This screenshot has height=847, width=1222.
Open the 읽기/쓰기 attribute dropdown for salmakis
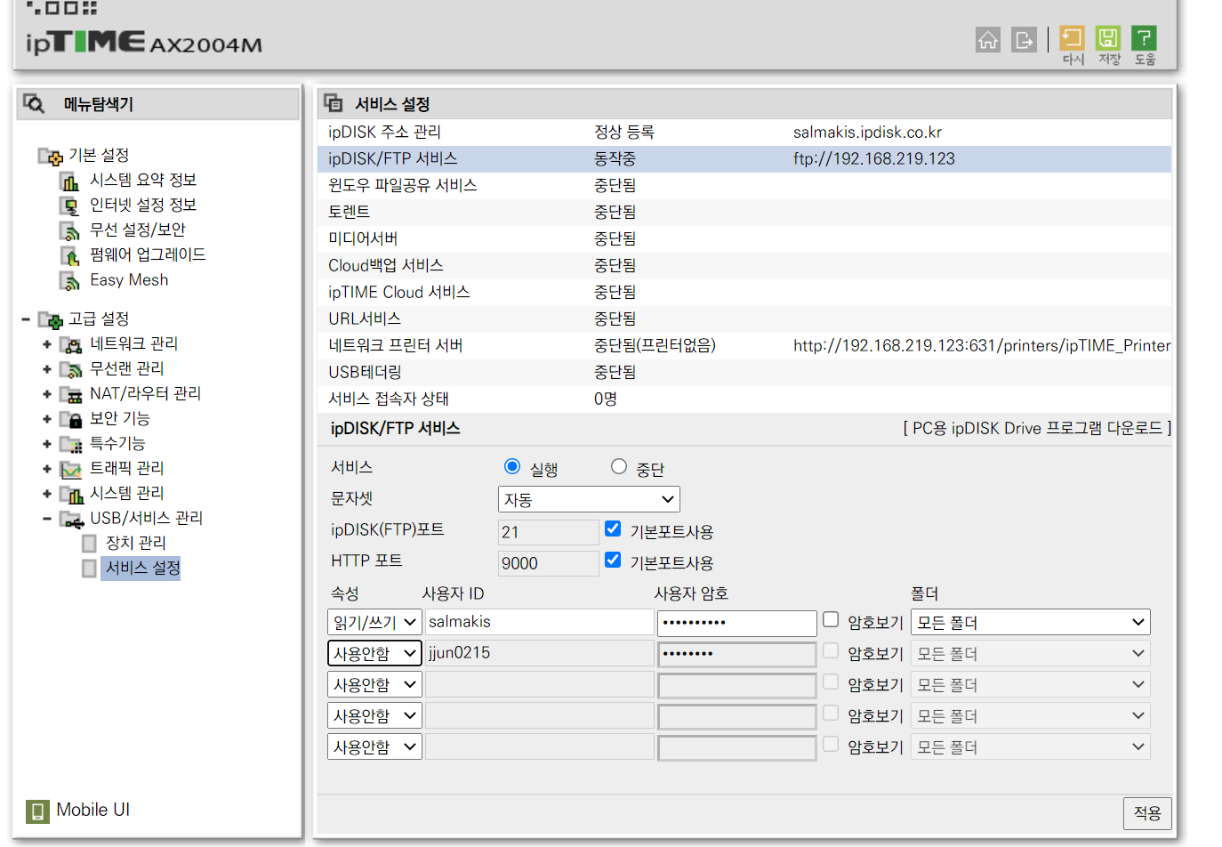point(374,622)
